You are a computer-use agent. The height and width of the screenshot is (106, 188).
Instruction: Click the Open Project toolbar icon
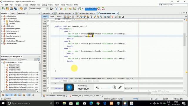(11, 9)
